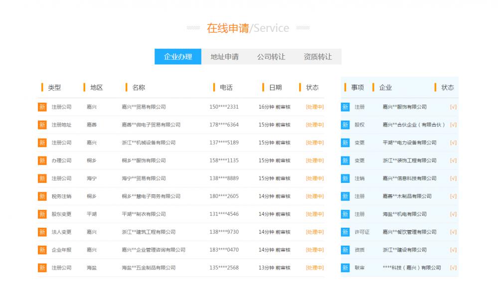Click the blue 新 icon on the 联审 row

(x=345, y=268)
